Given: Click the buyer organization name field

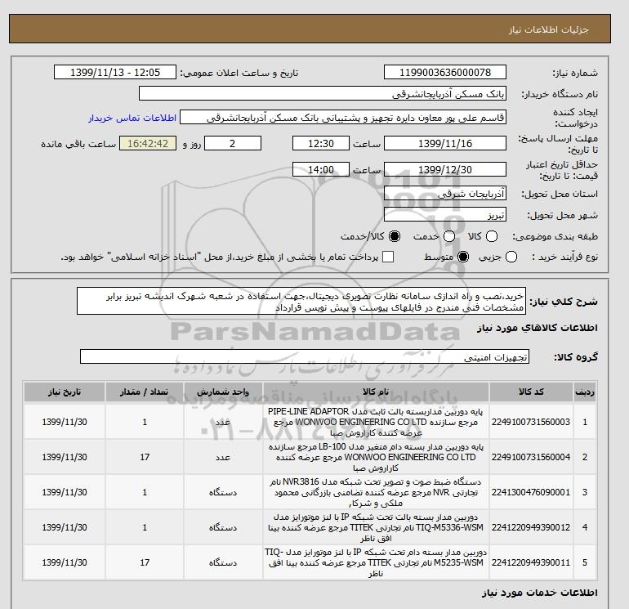Looking at the screenshot, I should [323, 93].
